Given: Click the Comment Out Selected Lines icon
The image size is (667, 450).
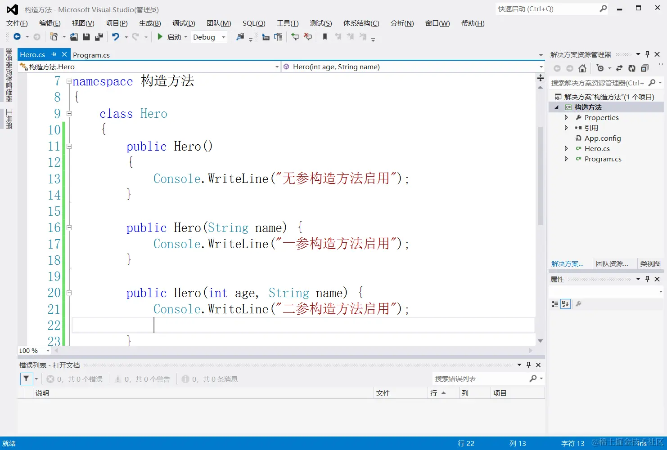Looking at the screenshot, I should point(295,37).
